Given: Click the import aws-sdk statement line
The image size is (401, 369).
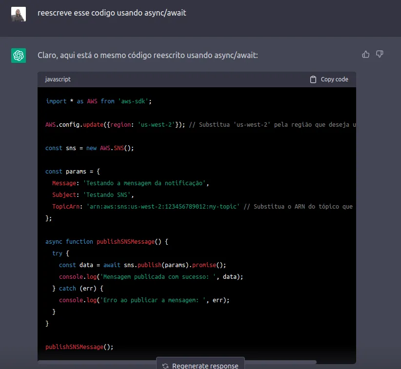Looking at the screenshot, I should pos(97,101).
